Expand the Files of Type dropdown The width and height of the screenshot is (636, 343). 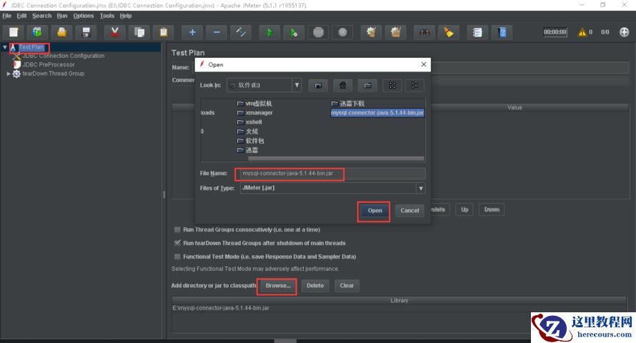point(421,189)
